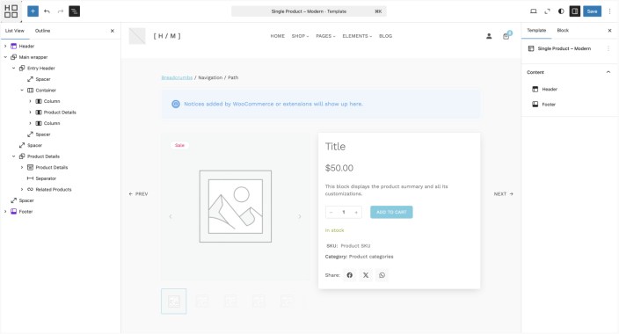
Task: Close the settings sidebar
Action: 609,31
